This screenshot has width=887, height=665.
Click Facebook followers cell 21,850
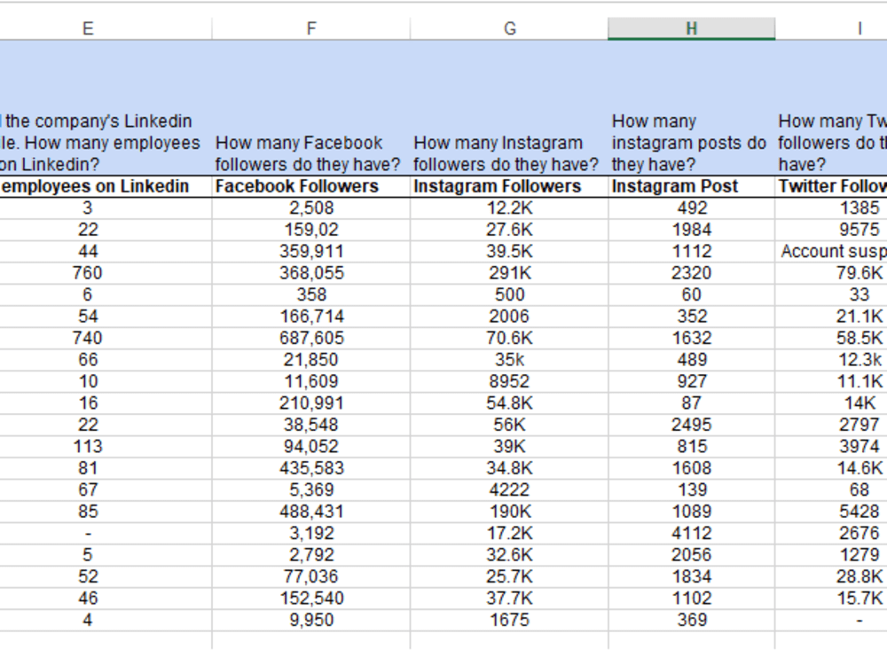pyautogui.click(x=311, y=360)
